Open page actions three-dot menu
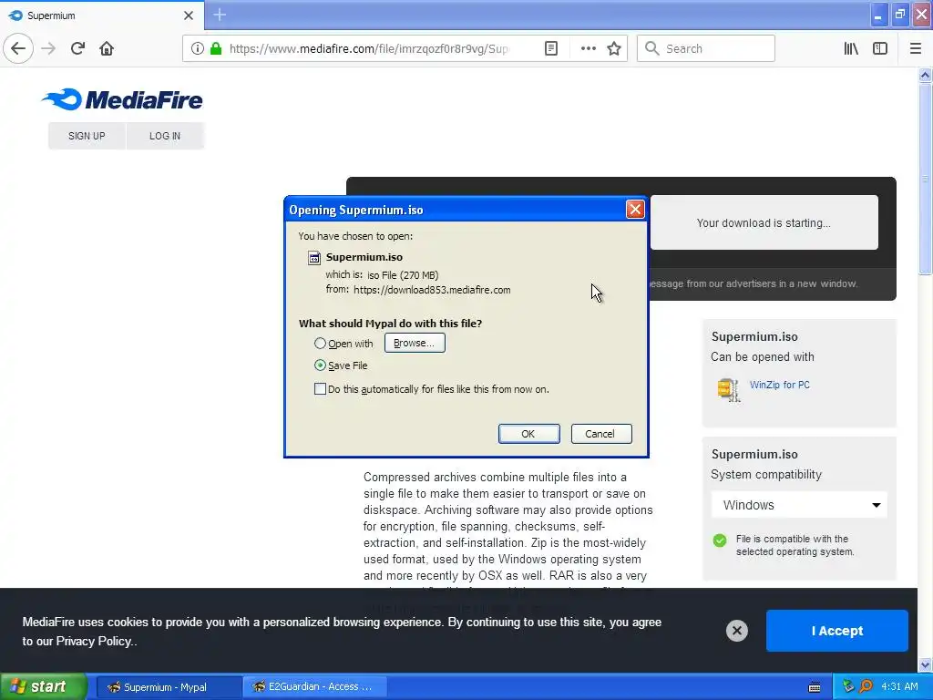The image size is (933, 700). pyautogui.click(x=589, y=48)
